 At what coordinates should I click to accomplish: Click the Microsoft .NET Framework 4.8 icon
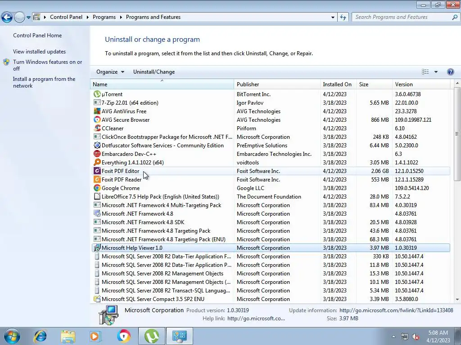(97, 213)
